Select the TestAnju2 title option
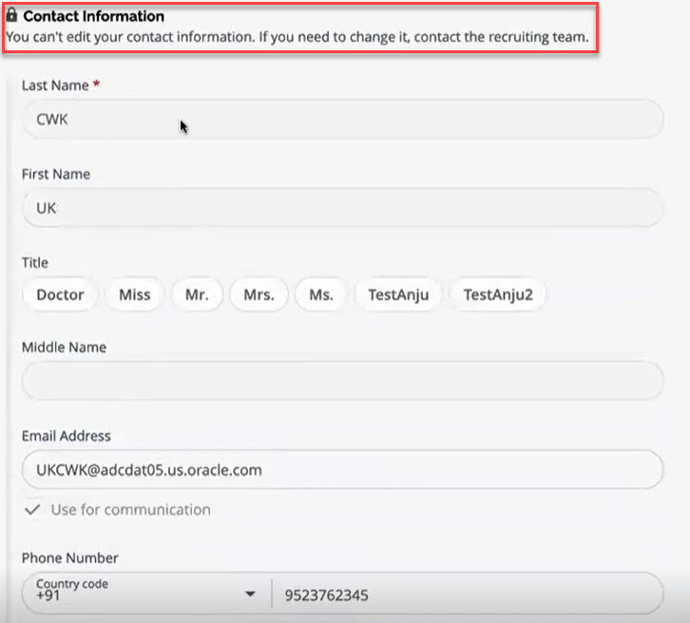The image size is (690, 623). coord(498,294)
